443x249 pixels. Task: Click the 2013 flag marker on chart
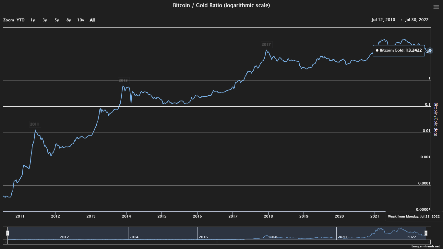tap(123, 80)
